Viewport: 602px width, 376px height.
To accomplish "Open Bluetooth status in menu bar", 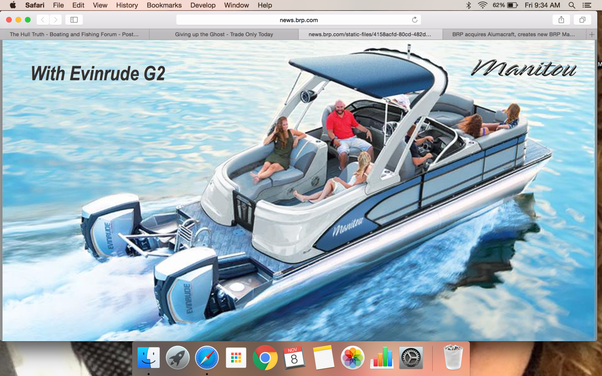I will click(468, 5).
